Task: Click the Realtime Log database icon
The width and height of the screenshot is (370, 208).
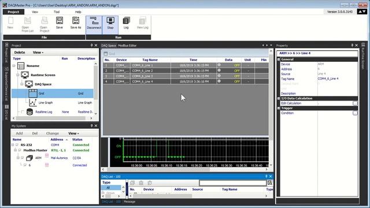Action: (x=29, y=112)
